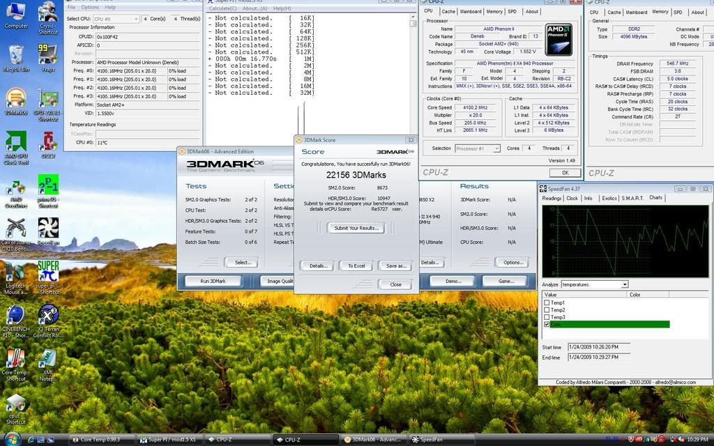Click the SpeedFan Start time field
714x446 pixels.
point(598,347)
